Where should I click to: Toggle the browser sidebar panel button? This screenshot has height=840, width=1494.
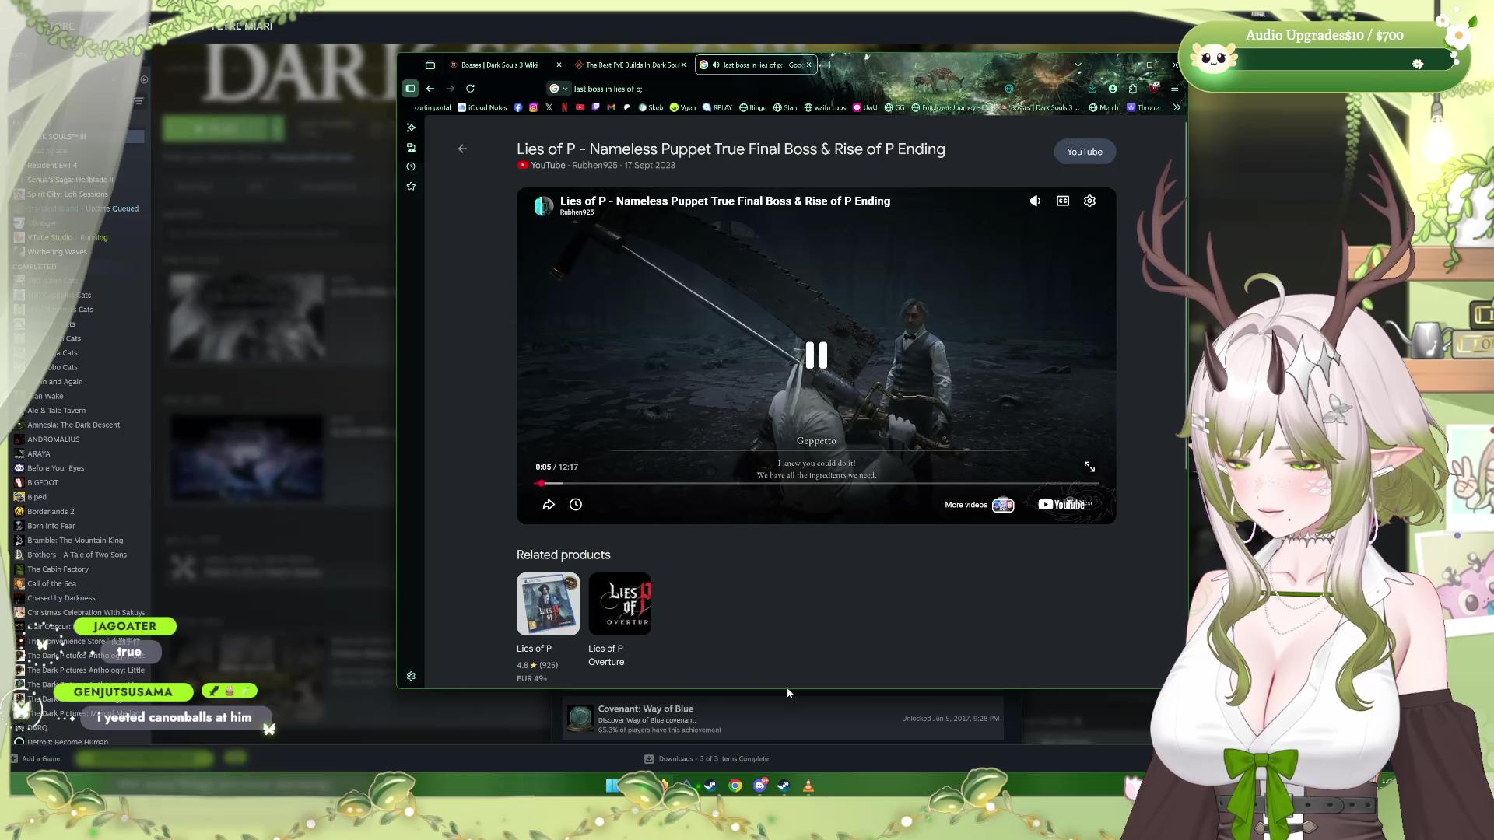pyautogui.click(x=411, y=89)
